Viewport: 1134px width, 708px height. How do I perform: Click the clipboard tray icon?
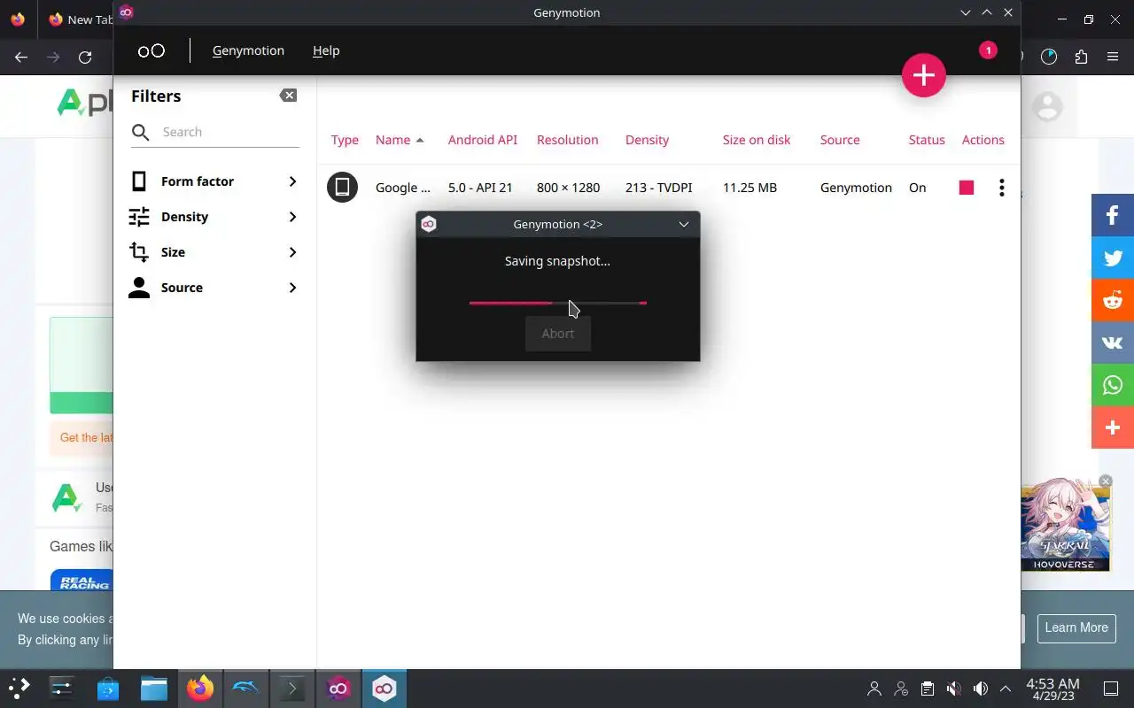click(x=927, y=689)
